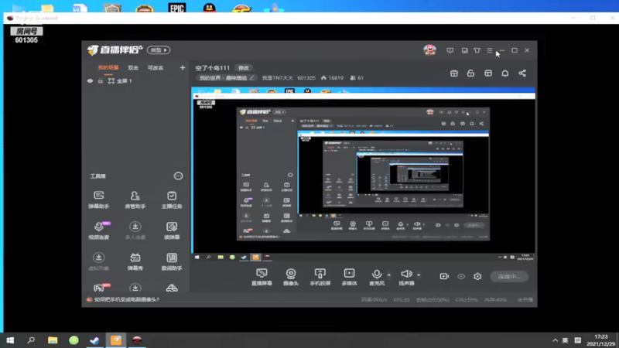Click the layout grid icon above preview

tap(488, 73)
